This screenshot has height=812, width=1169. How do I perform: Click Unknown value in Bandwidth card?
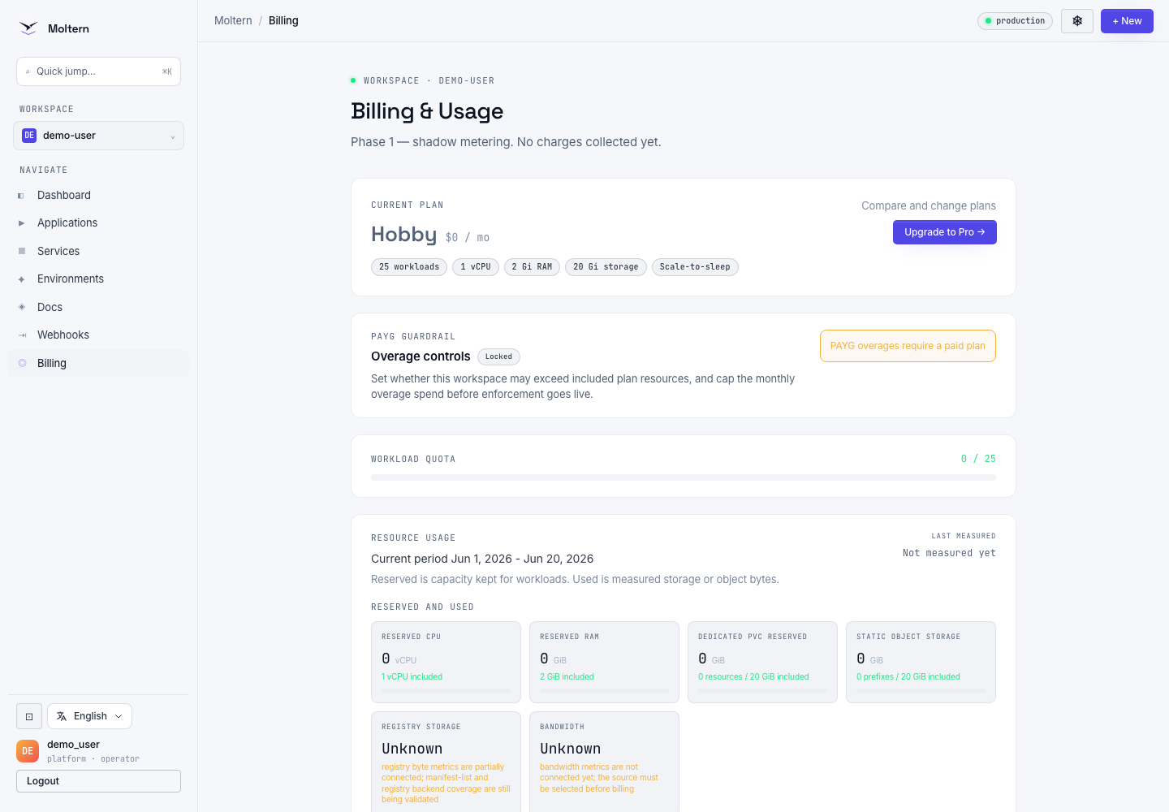point(571,749)
